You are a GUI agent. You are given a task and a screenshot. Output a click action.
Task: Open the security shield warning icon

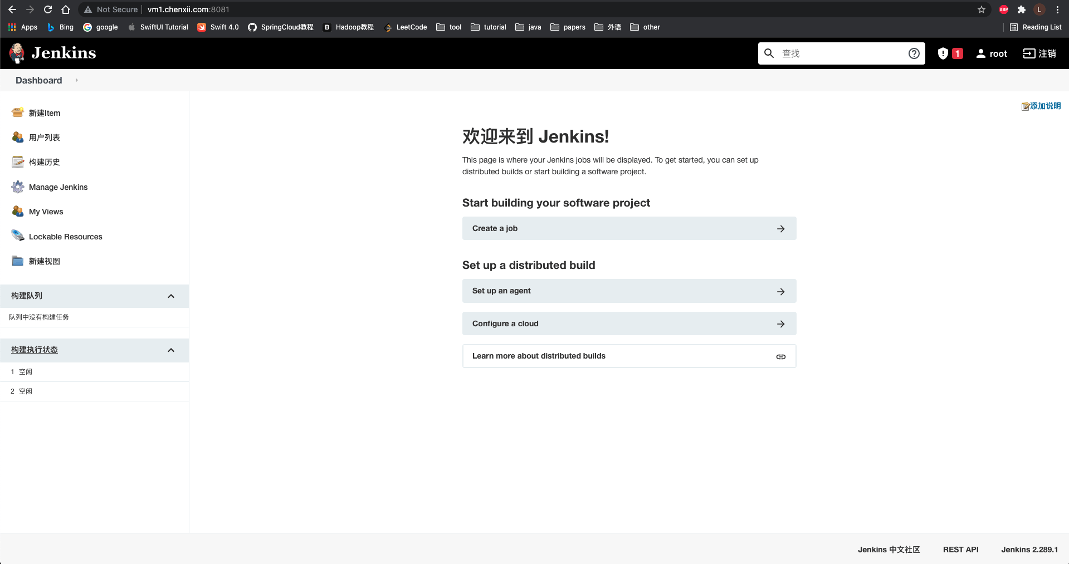click(943, 53)
